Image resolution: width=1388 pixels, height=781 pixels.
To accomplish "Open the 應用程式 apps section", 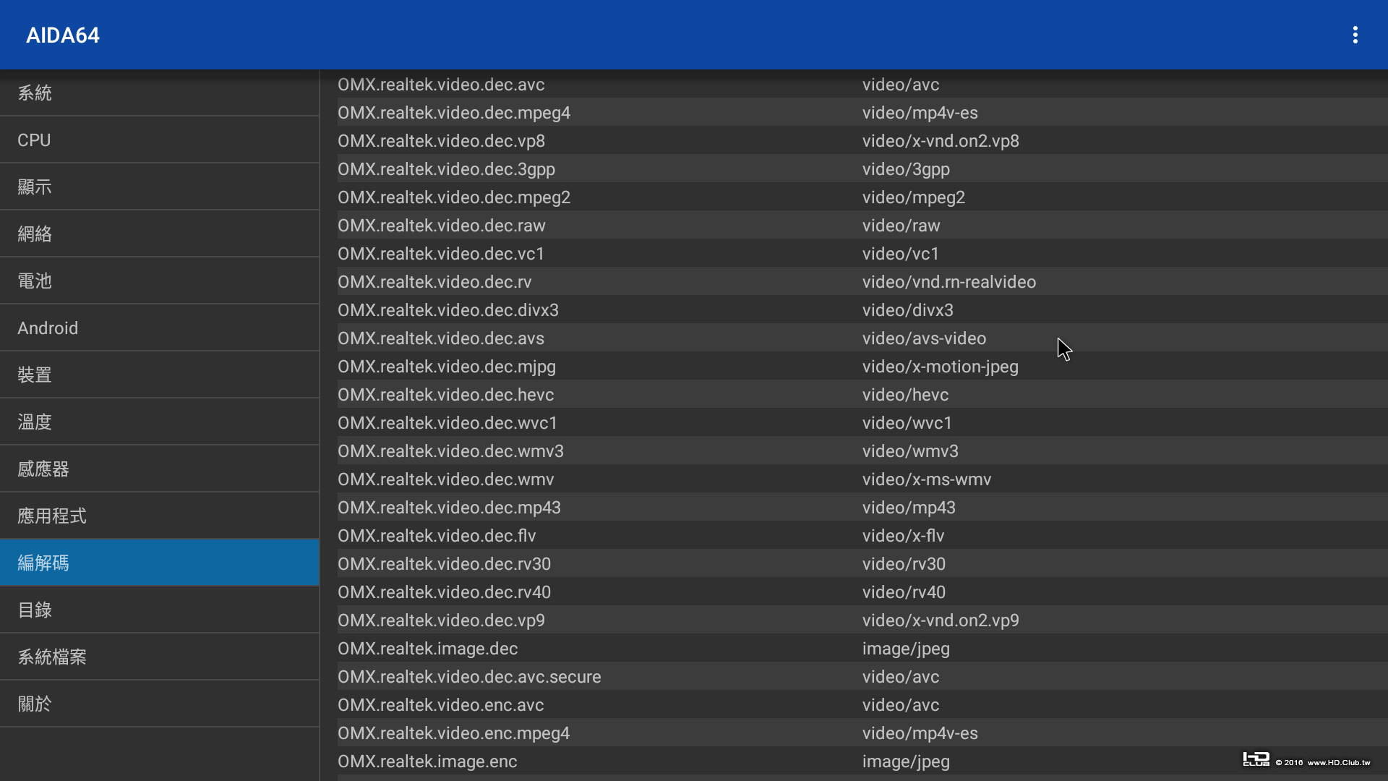I will click(159, 516).
